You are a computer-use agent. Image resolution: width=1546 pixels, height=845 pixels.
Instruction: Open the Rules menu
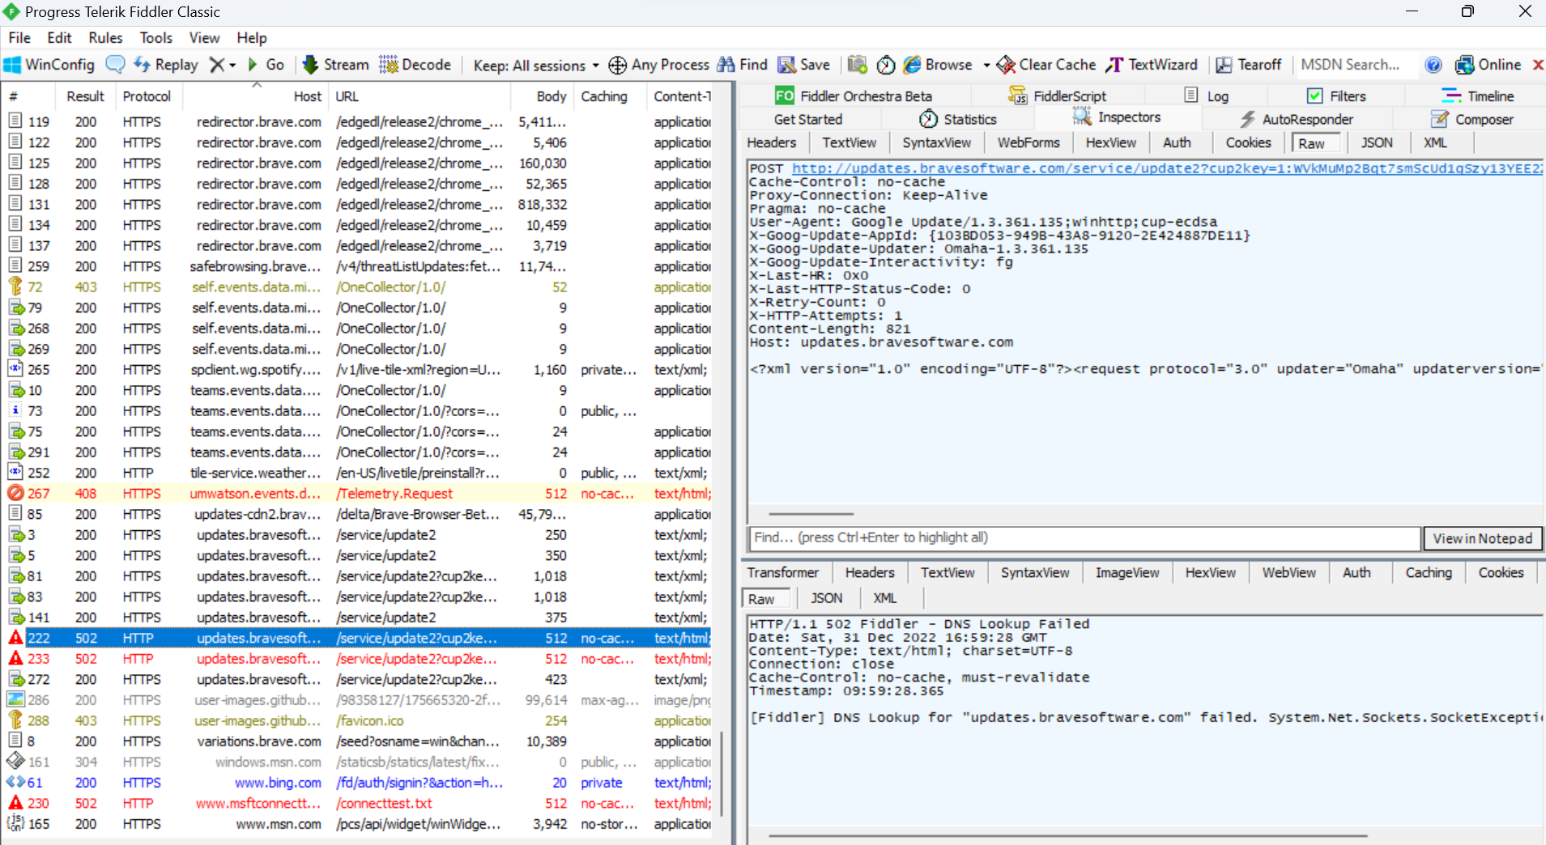(x=105, y=37)
